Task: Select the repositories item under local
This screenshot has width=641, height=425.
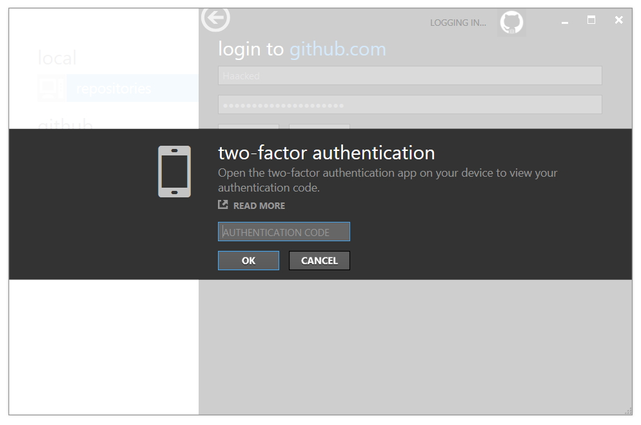Action: [132, 88]
